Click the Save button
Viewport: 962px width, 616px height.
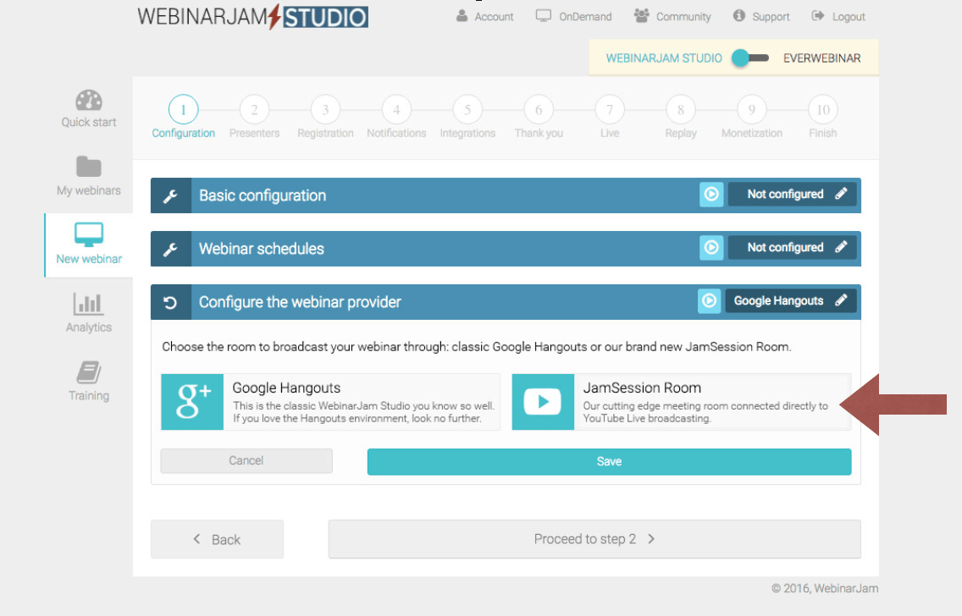pos(609,461)
